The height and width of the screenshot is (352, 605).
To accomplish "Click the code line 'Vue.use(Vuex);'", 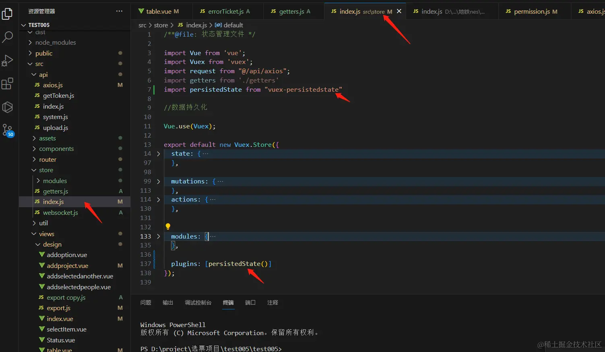I will point(190,126).
